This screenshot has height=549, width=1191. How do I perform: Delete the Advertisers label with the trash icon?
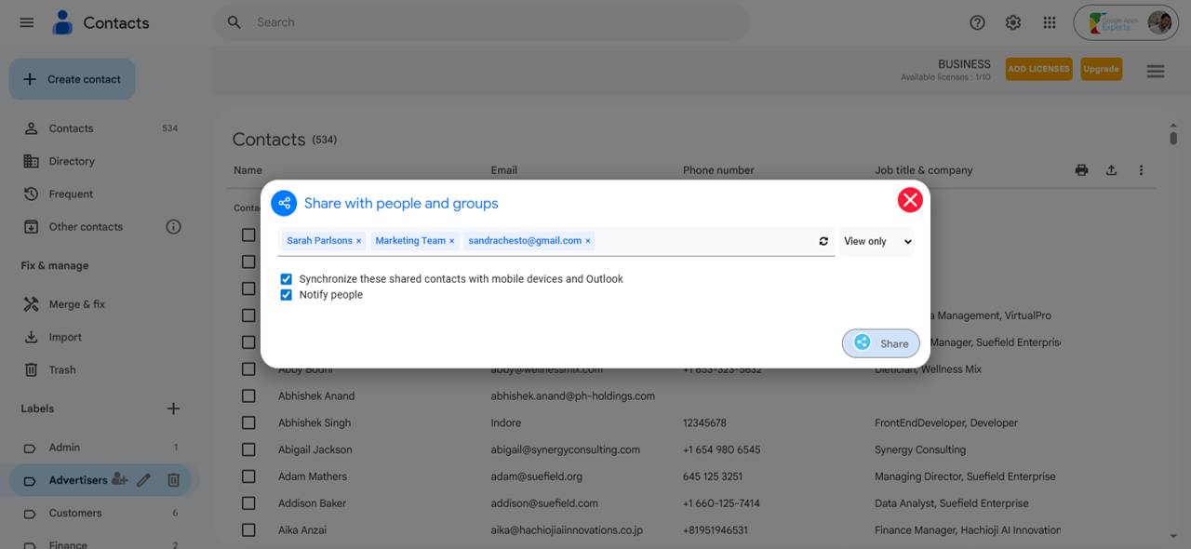pos(173,480)
